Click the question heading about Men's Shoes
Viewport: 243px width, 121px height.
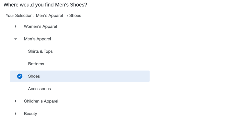pos(45,5)
